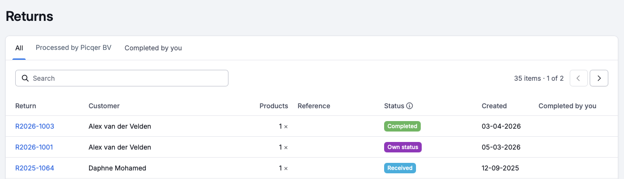
Task: Click the Completed status badge
Action: pos(402,126)
